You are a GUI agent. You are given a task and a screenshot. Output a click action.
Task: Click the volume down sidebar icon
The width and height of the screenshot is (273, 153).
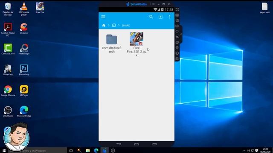[x=177, y=31]
